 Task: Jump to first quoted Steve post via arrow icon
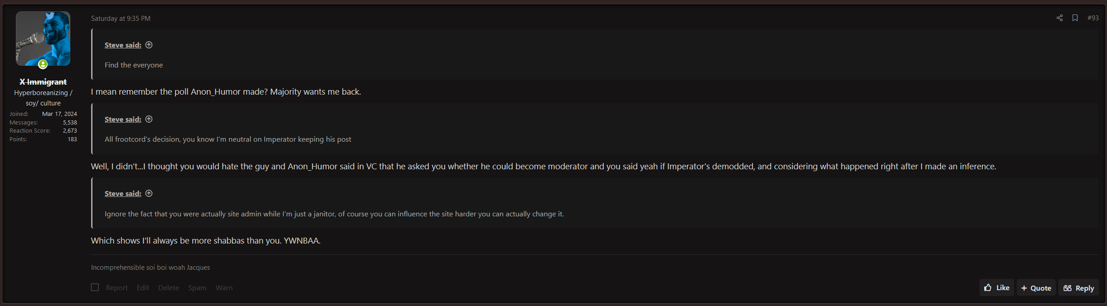[x=149, y=45]
